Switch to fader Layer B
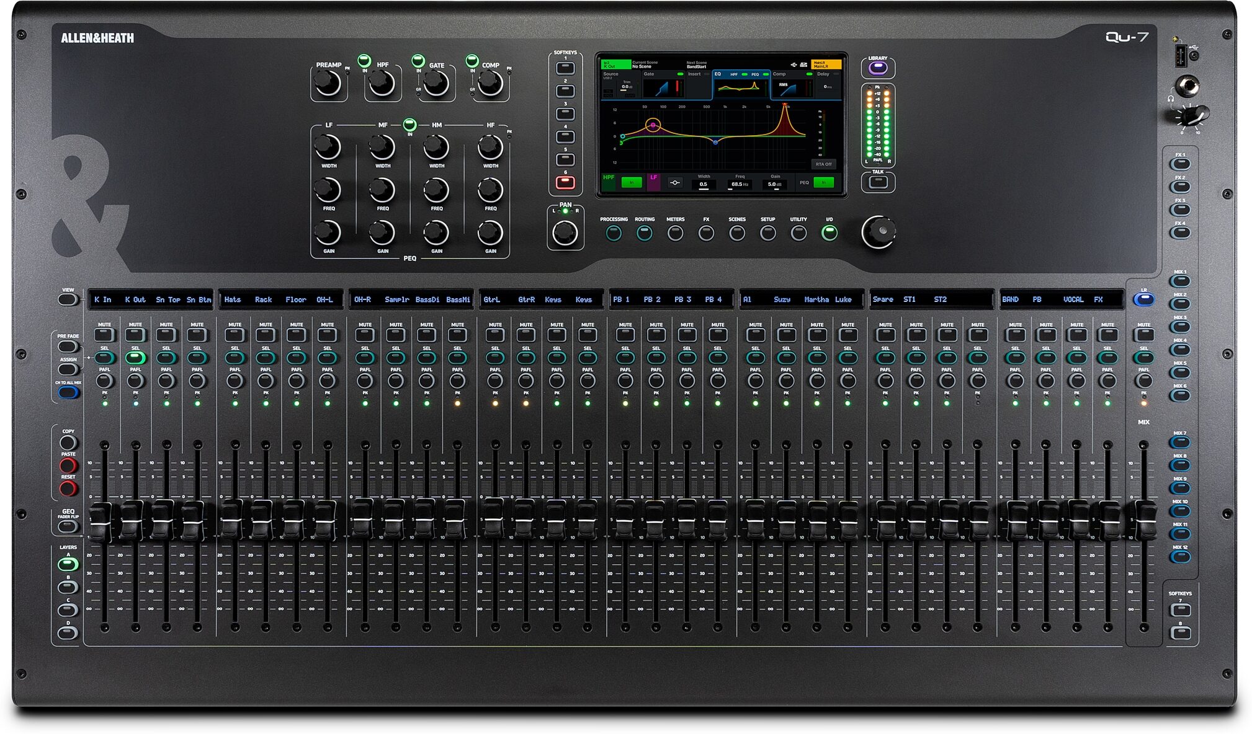 coord(68,587)
